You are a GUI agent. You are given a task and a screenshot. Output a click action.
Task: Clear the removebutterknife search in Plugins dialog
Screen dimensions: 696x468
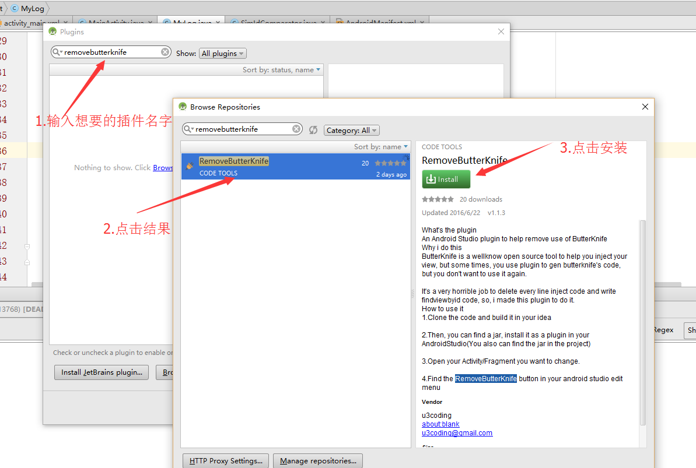165,51
